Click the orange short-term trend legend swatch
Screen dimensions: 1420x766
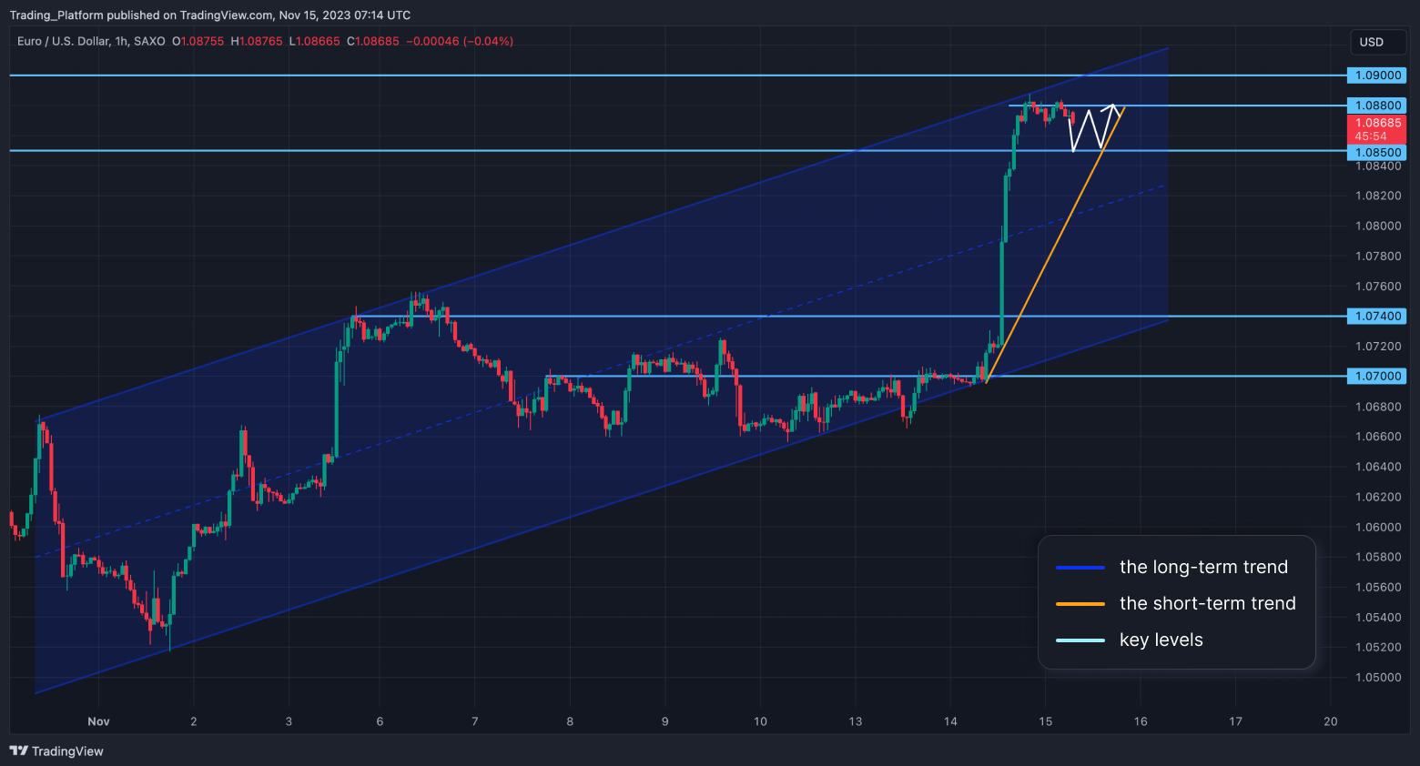[x=1080, y=604]
